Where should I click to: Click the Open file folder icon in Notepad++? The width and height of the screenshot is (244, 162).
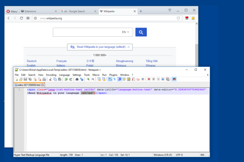21,79
